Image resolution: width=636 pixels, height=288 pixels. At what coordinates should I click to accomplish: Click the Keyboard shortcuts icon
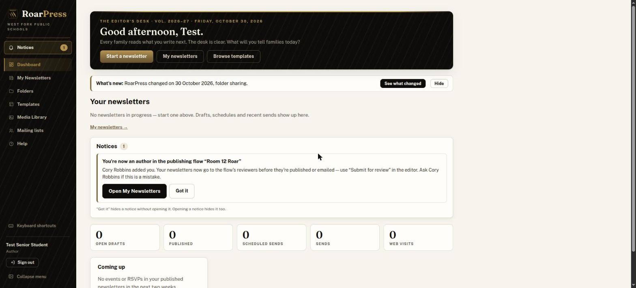[x=11, y=226]
